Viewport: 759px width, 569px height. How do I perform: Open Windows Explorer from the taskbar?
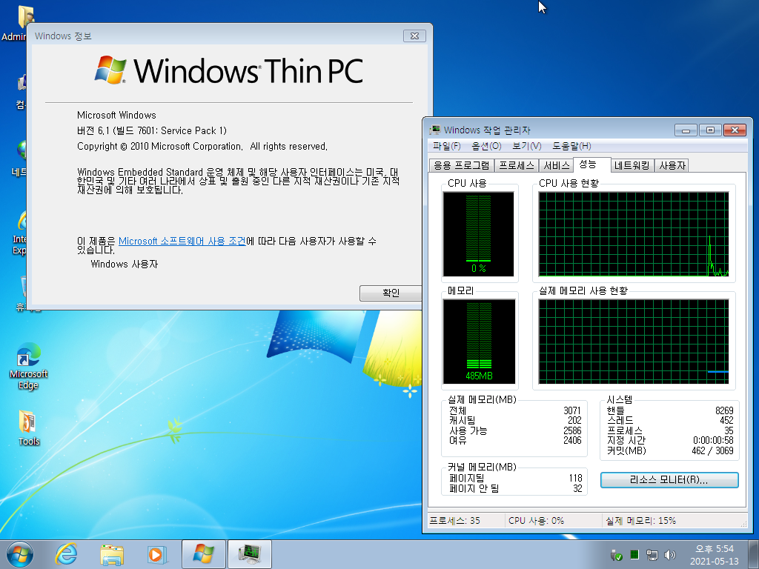coord(112,554)
